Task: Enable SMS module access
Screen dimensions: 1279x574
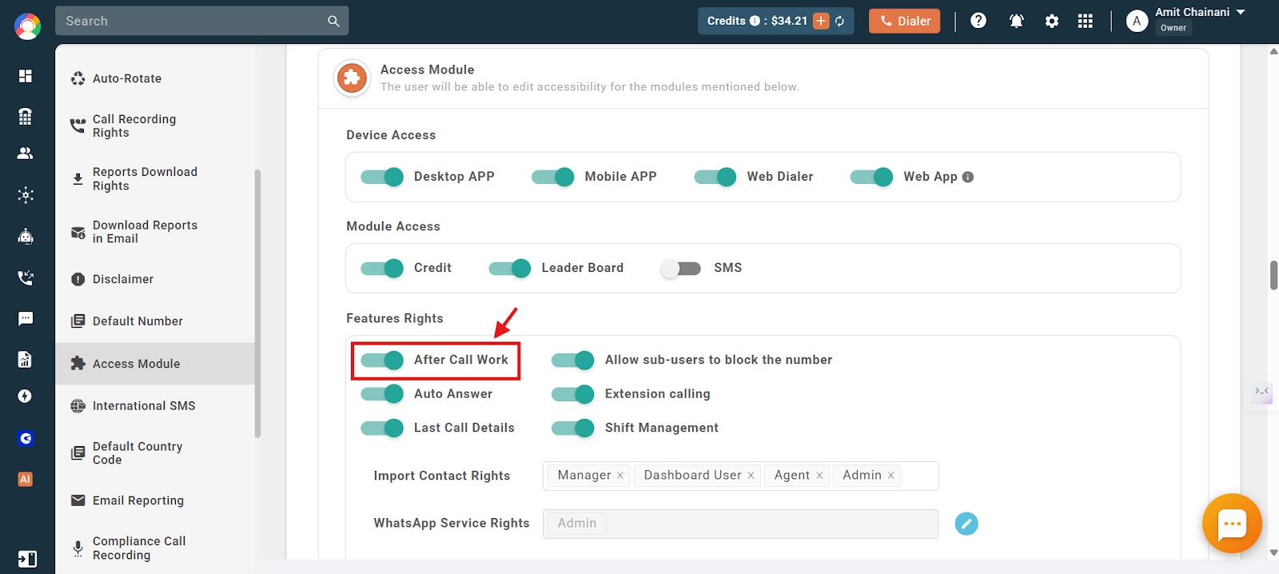Action: coord(681,268)
